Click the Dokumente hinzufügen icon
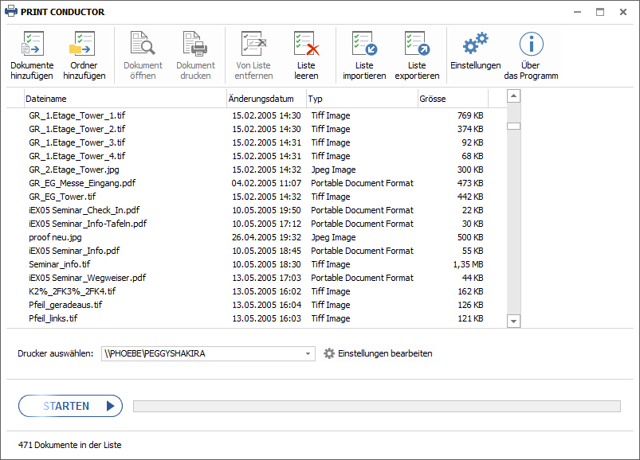 [32, 44]
